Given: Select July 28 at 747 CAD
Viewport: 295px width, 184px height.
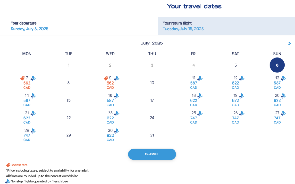Looking at the screenshot, I should [x=27, y=135].
